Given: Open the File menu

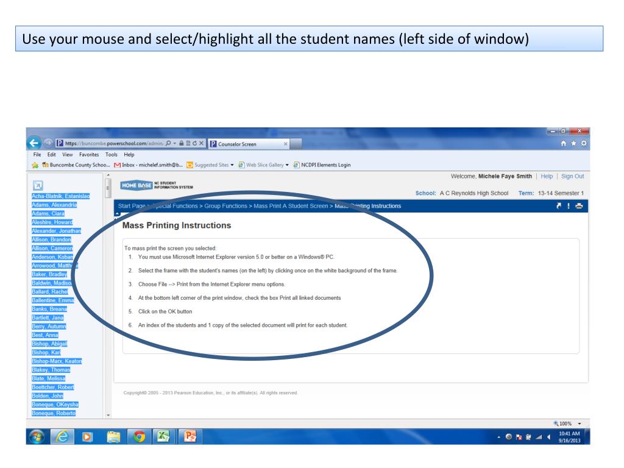Looking at the screenshot, I should 37,155.
